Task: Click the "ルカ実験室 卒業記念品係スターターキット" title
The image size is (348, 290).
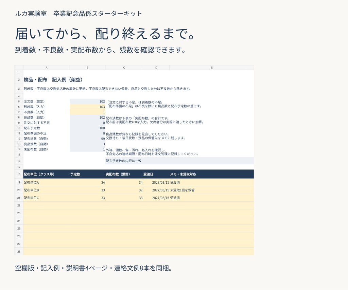Action: (79, 14)
